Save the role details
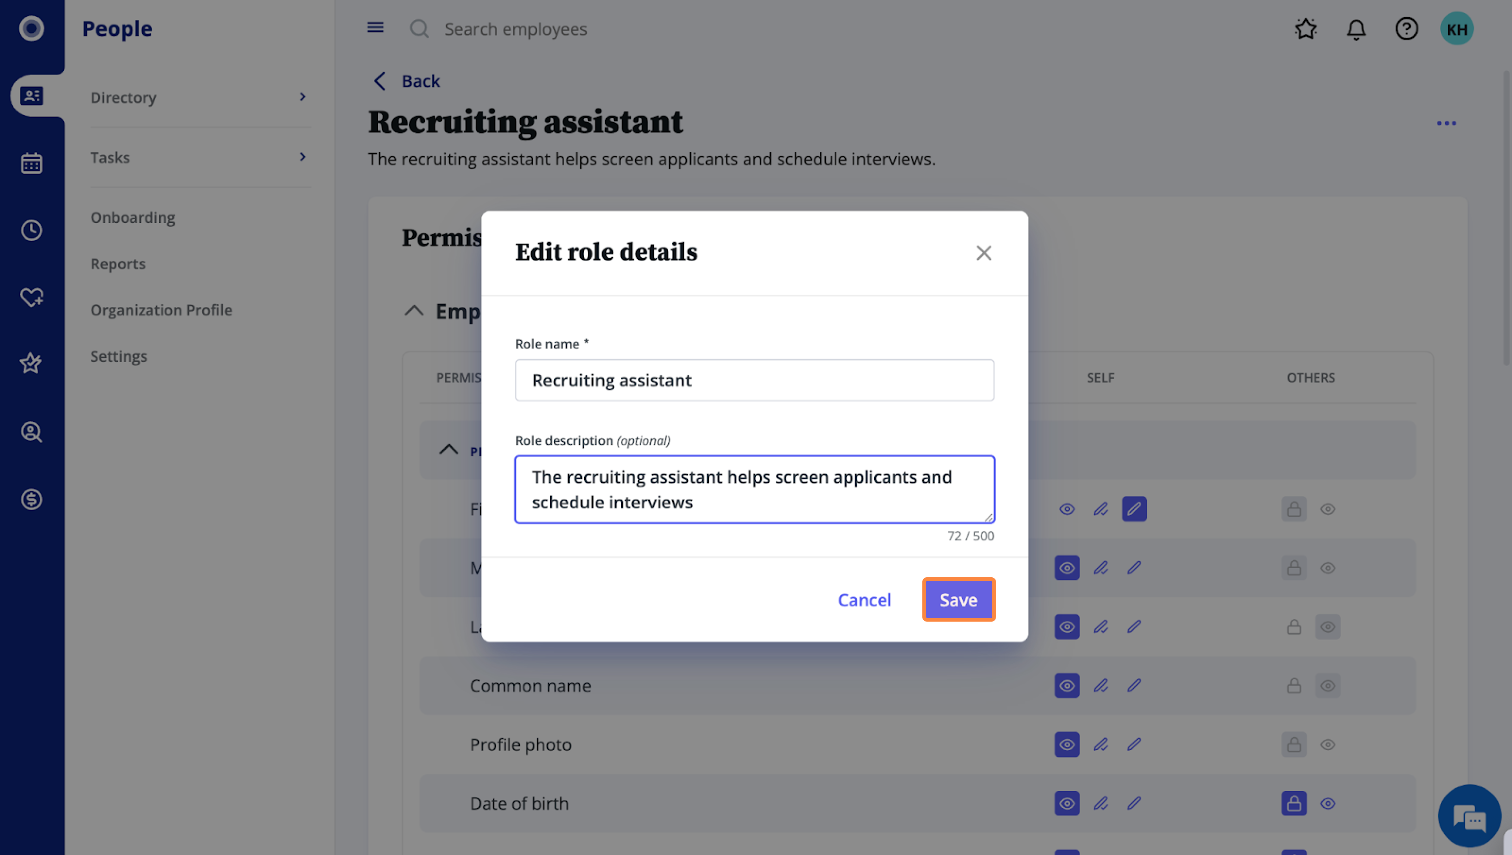 click(x=958, y=599)
